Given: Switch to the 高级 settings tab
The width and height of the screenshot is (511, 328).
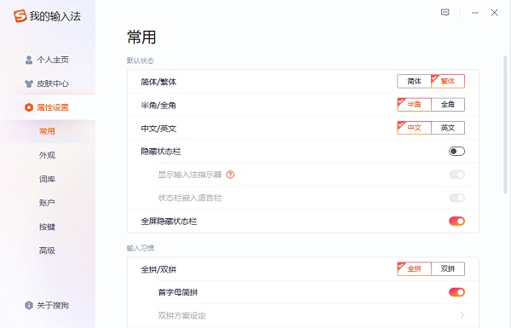Looking at the screenshot, I should pyautogui.click(x=47, y=250).
